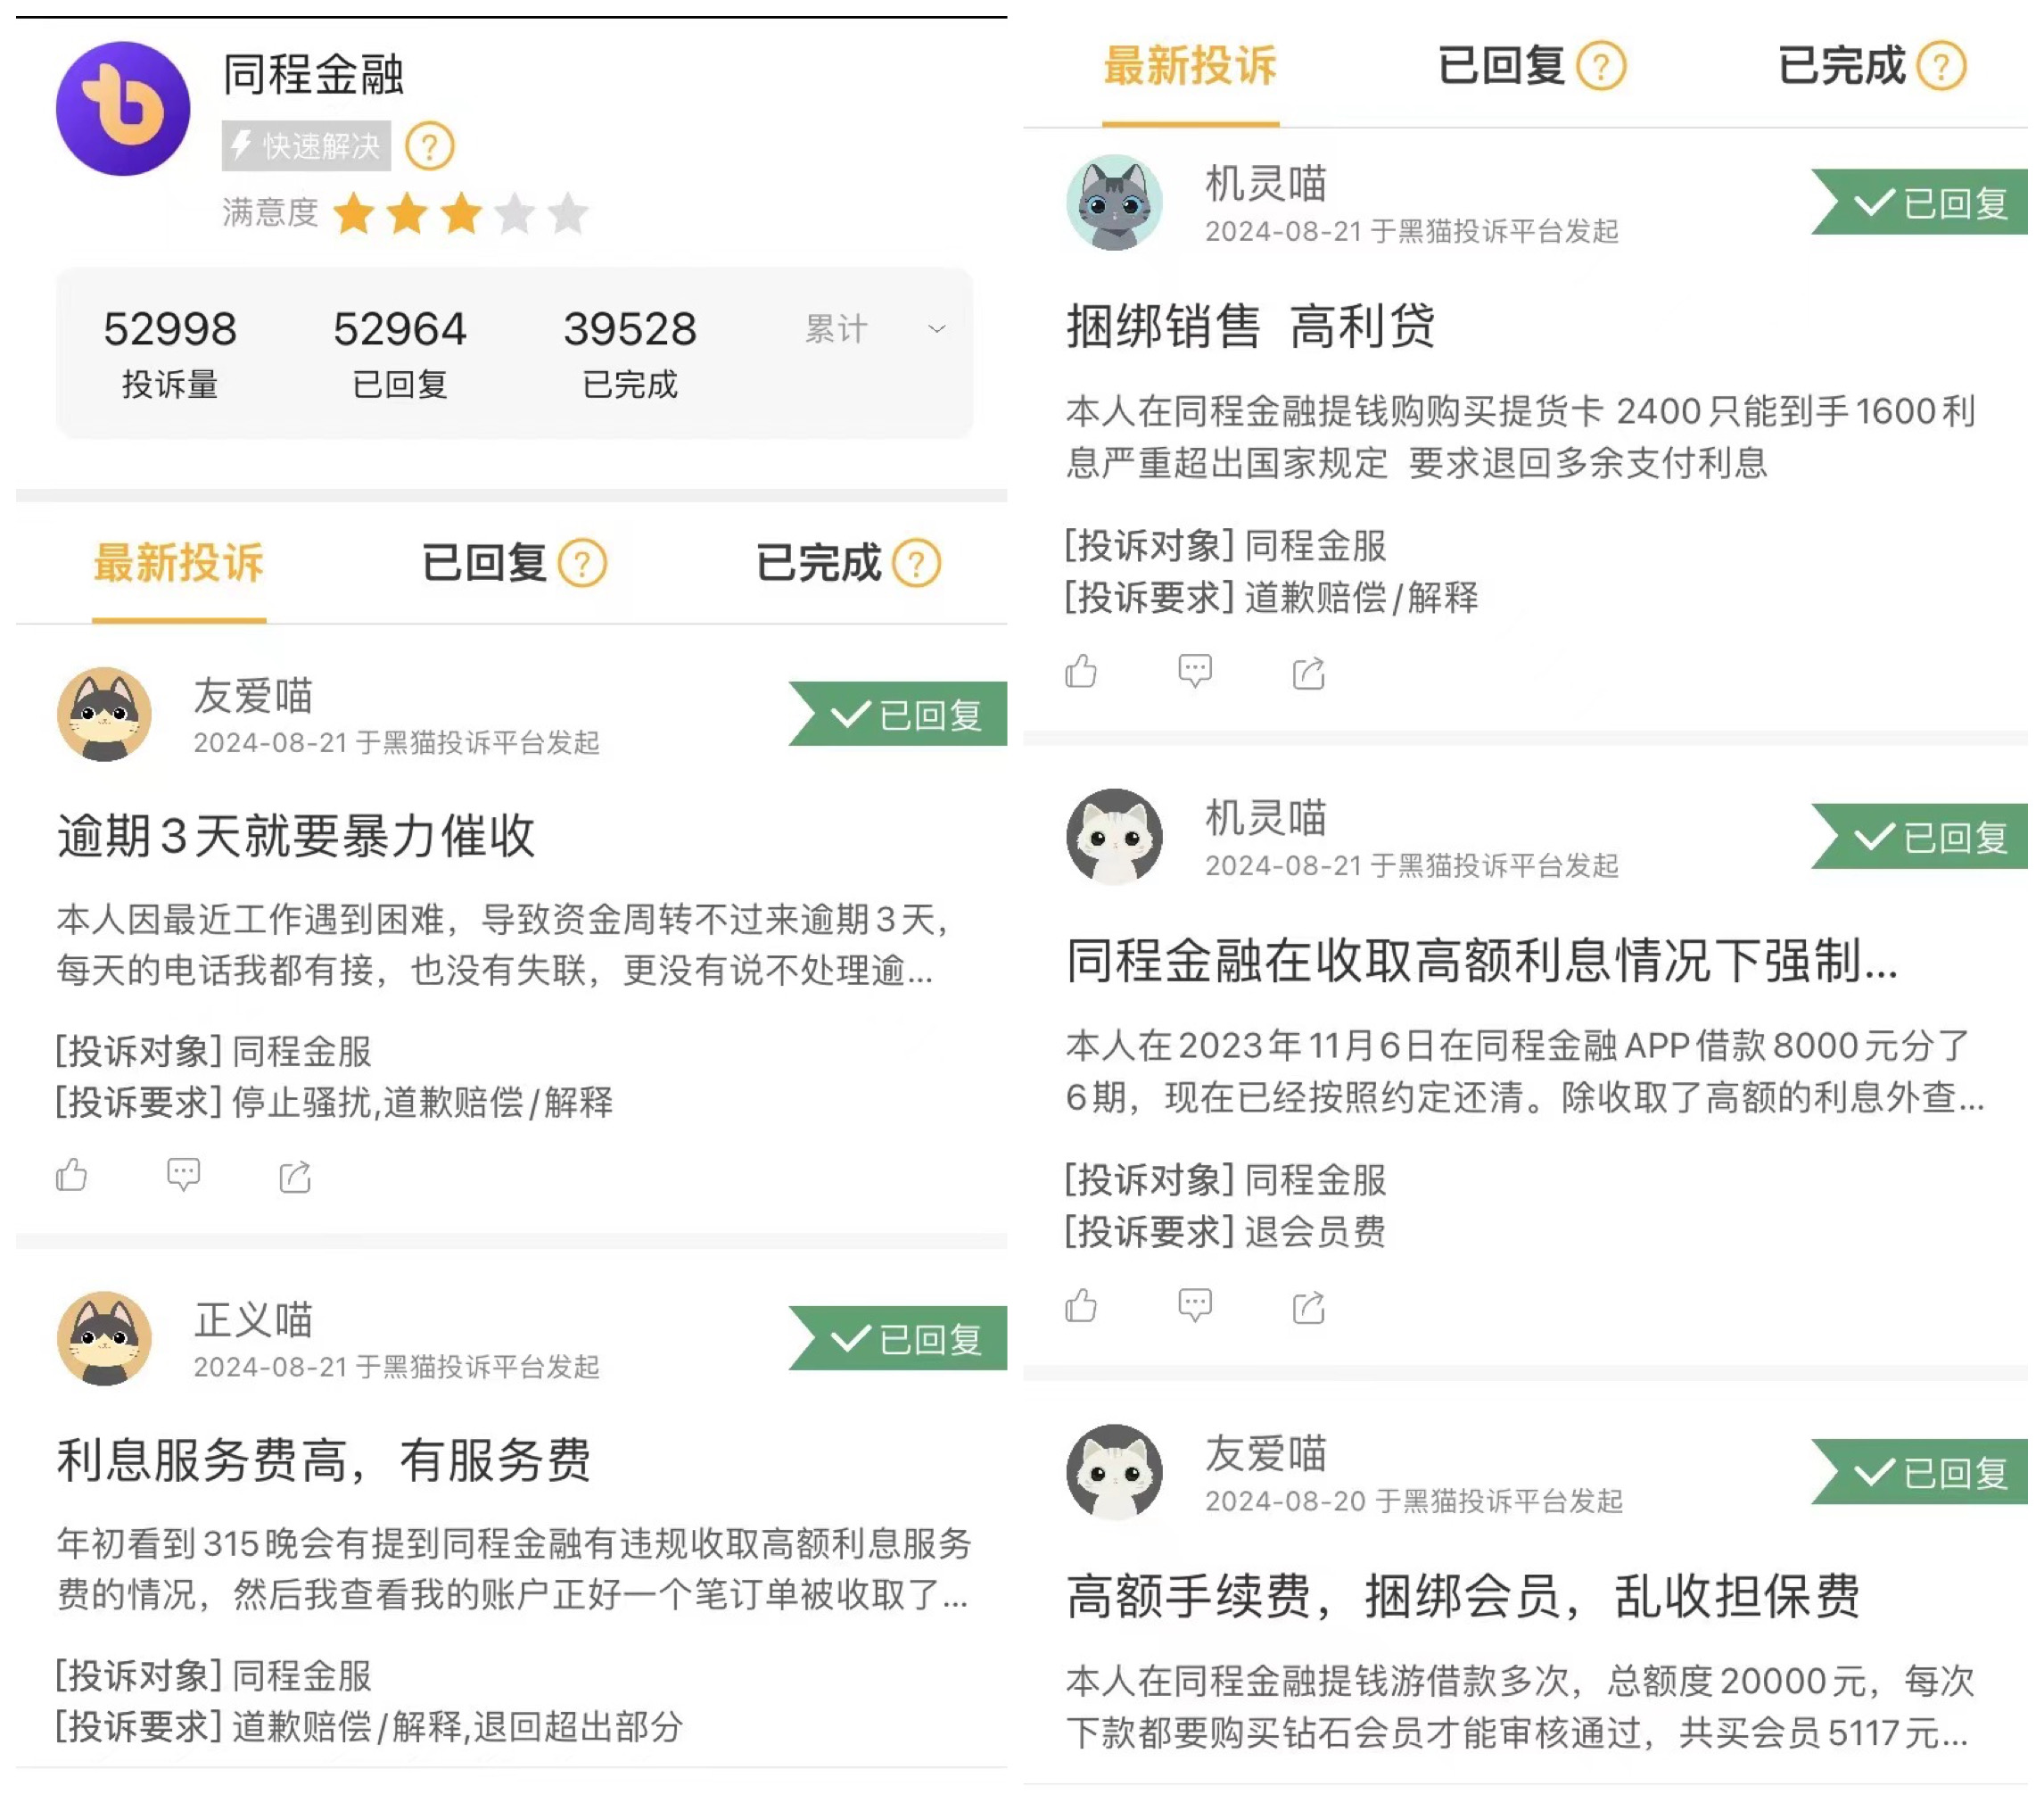Share the 逾期3天就要暴力催收 complaint
Screen dimensions: 2044x1811
pyautogui.click(x=295, y=1177)
